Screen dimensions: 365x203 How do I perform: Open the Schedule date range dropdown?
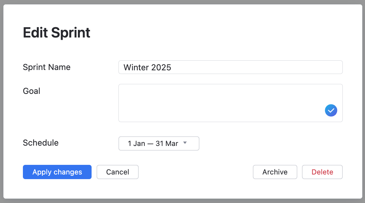point(159,143)
